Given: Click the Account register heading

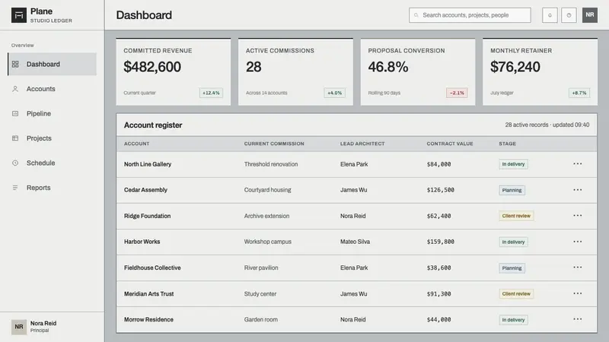Looking at the screenshot, I should click(x=153, y=125).
